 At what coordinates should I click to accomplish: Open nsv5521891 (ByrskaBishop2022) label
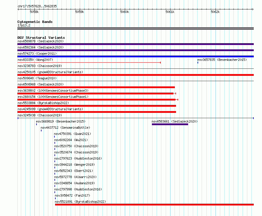coord(80,202)
